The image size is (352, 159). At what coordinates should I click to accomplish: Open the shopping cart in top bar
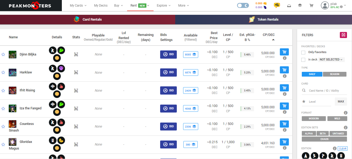[311, 5]
